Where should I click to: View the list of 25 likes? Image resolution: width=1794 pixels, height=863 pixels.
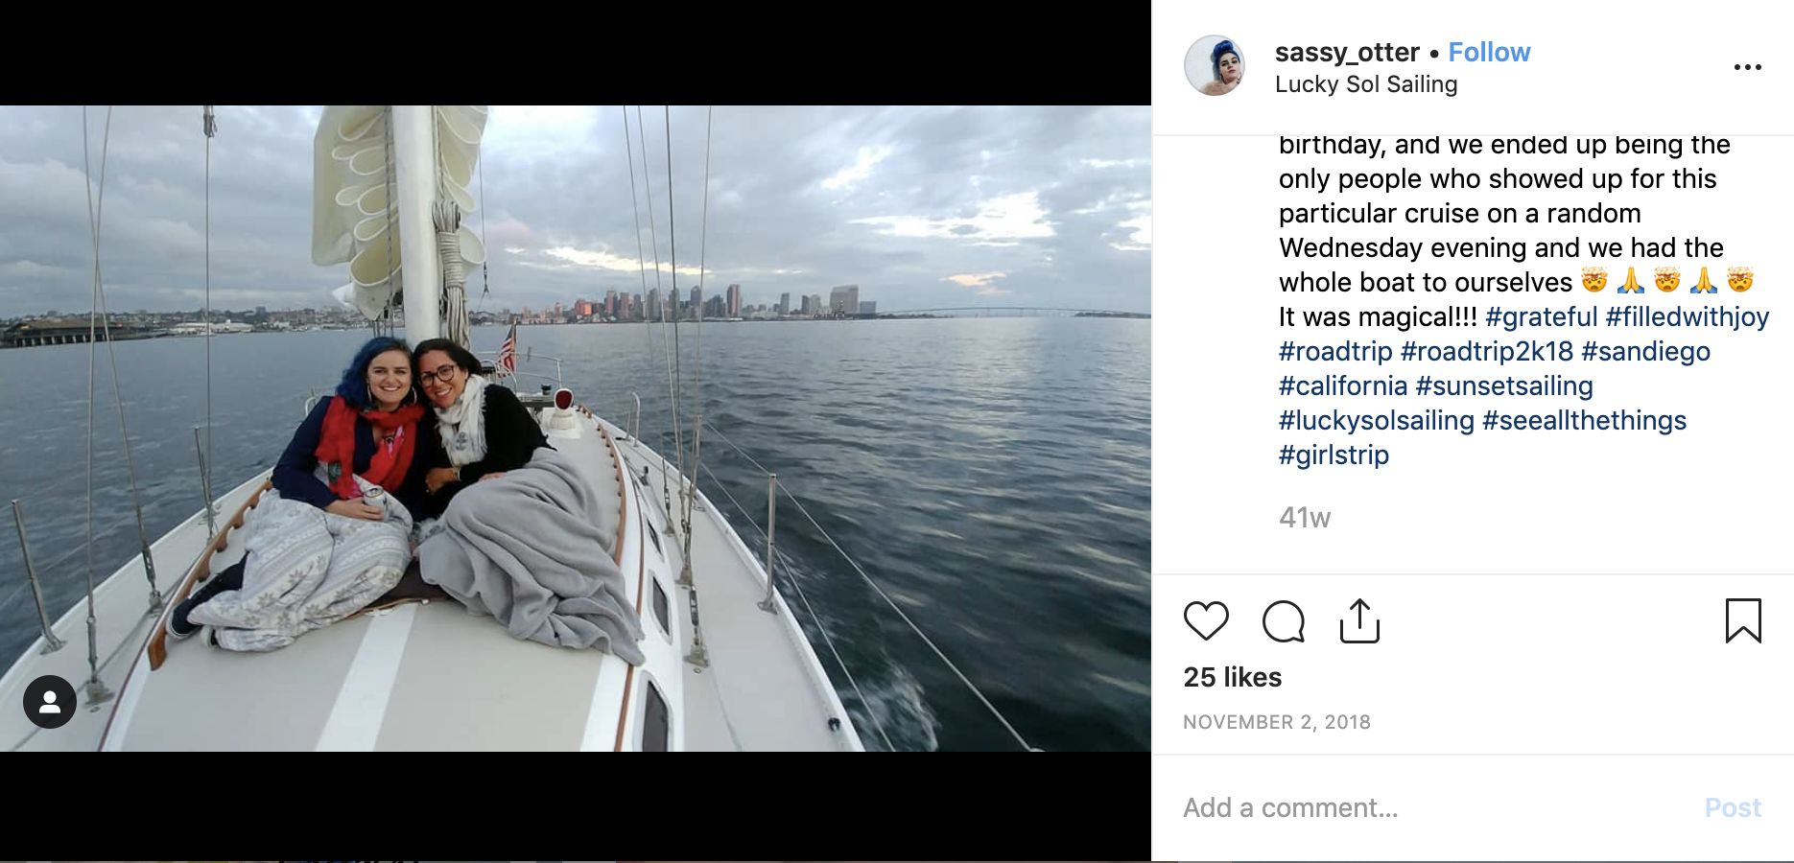point(1233,677)
